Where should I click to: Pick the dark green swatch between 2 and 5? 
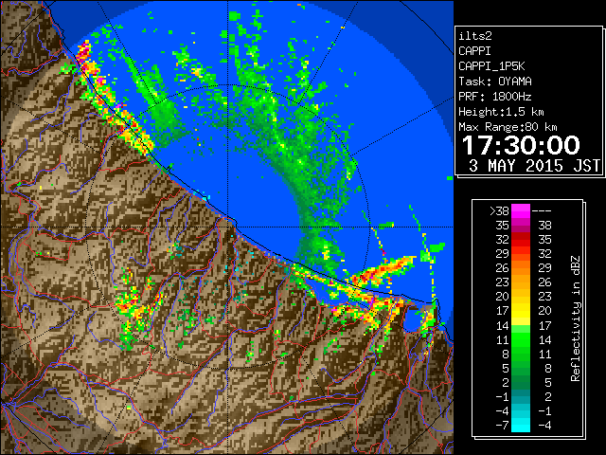[x=521, y=383]
